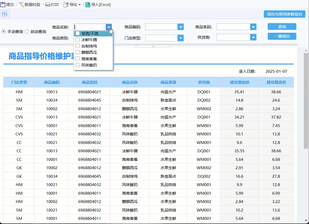Open the 供货商 dropdown list
The height and width of the screenshot is (224, 309).
pyautogui.click(x=253, y=38)
